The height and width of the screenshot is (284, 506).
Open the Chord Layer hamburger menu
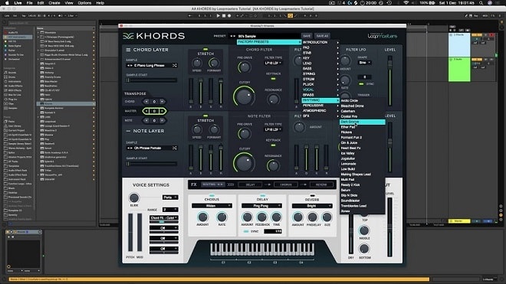[x=128, y=50]
